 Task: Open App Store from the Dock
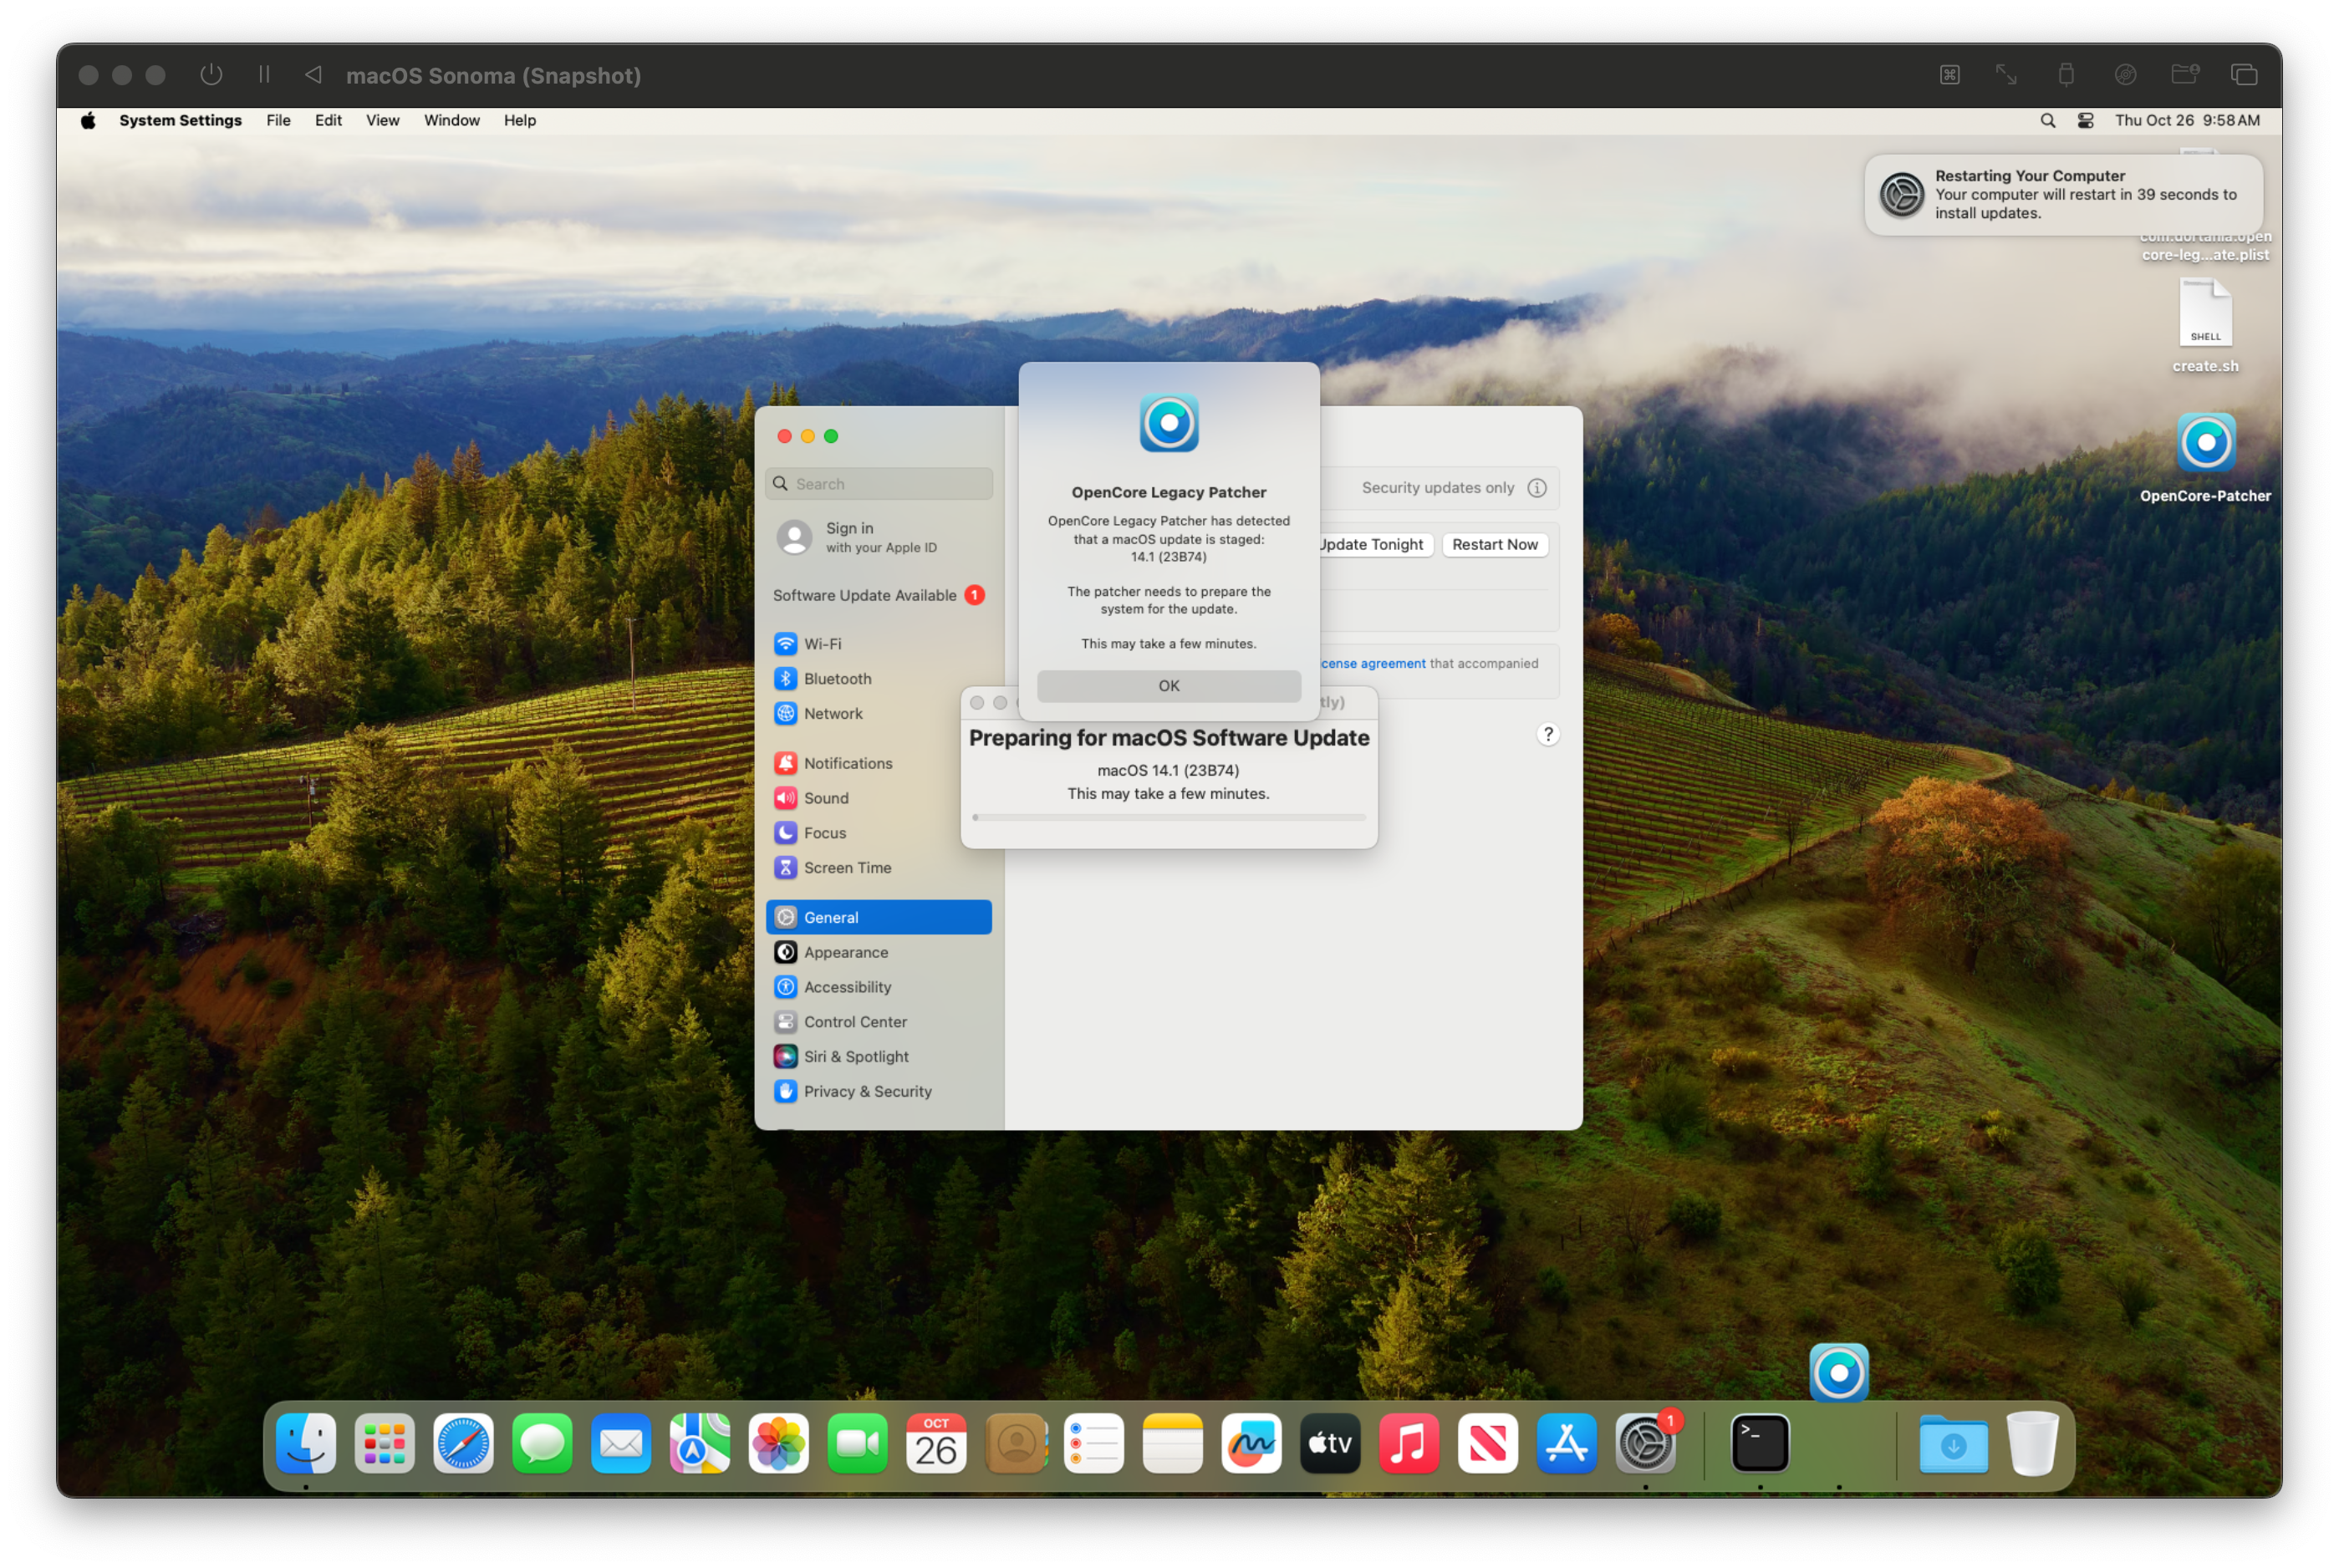(1568, 1444)
